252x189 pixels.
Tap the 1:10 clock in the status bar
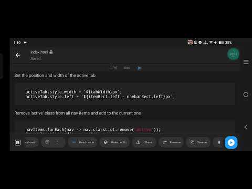(x=17, y=43)
